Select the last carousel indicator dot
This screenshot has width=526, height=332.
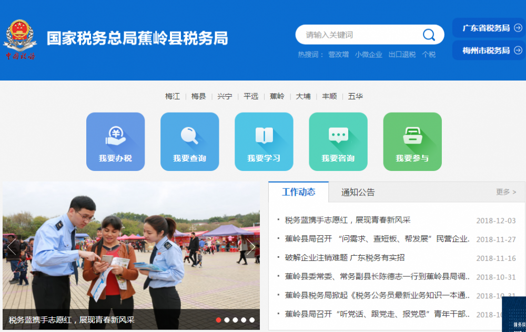click(x=252, y=320)
